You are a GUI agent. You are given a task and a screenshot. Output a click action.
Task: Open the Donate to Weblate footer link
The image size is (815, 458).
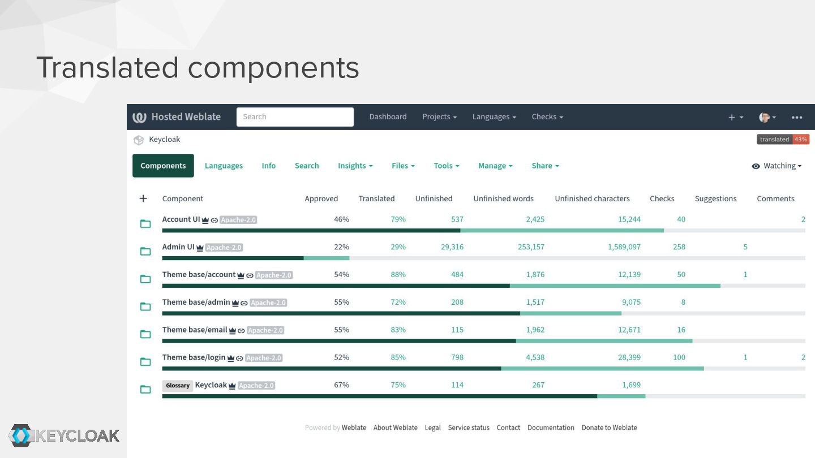click(610, 428)
